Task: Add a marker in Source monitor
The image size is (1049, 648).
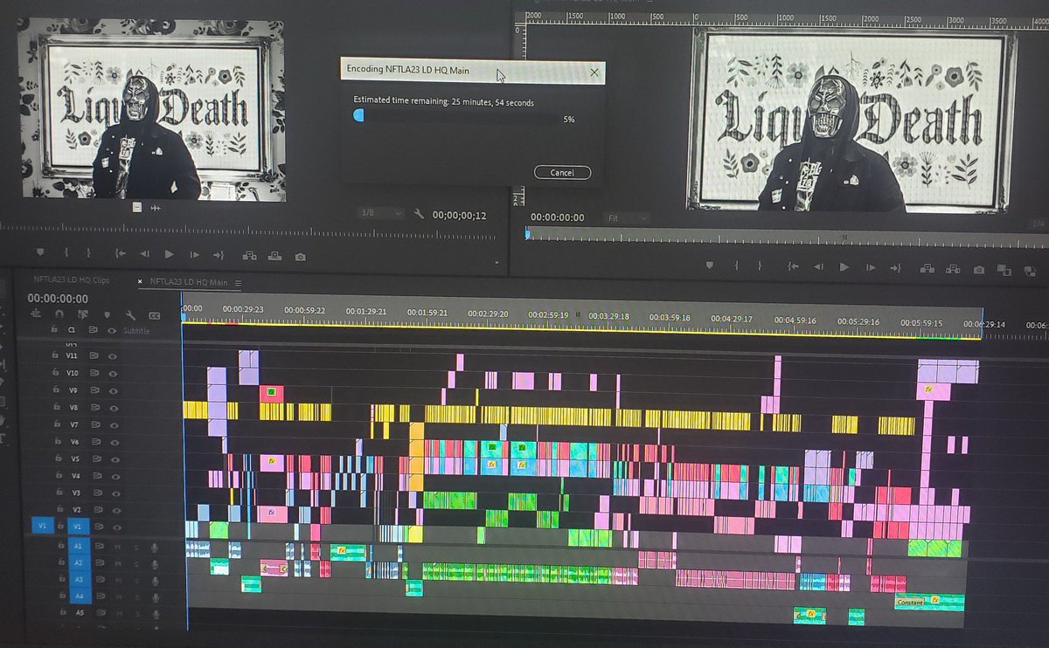Action: tap(38, 253)
